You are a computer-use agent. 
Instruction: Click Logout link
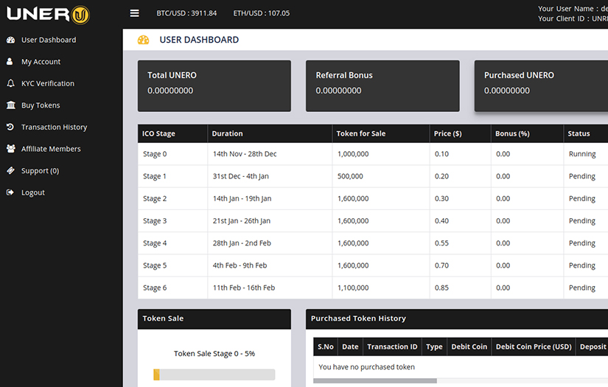[33, 192]
